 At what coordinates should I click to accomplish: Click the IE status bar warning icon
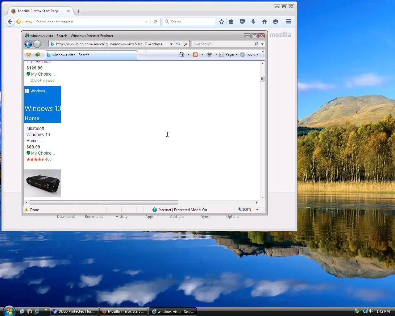(x=27, y=210)
